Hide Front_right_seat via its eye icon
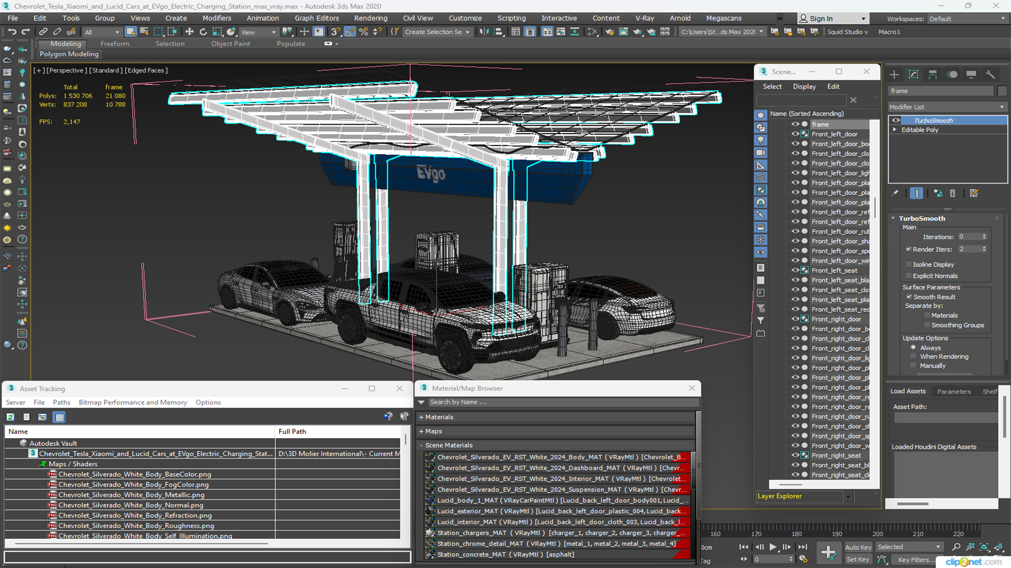 795,455
